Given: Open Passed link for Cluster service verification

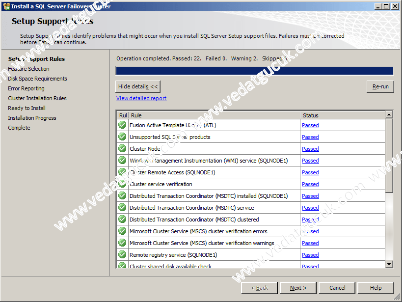Looking at the screenshot, I should click(310, 185).
